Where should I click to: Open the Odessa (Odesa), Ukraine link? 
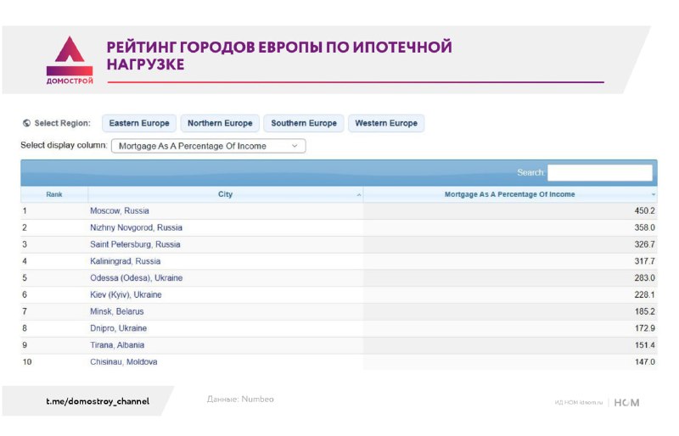(x=136, y=278)
